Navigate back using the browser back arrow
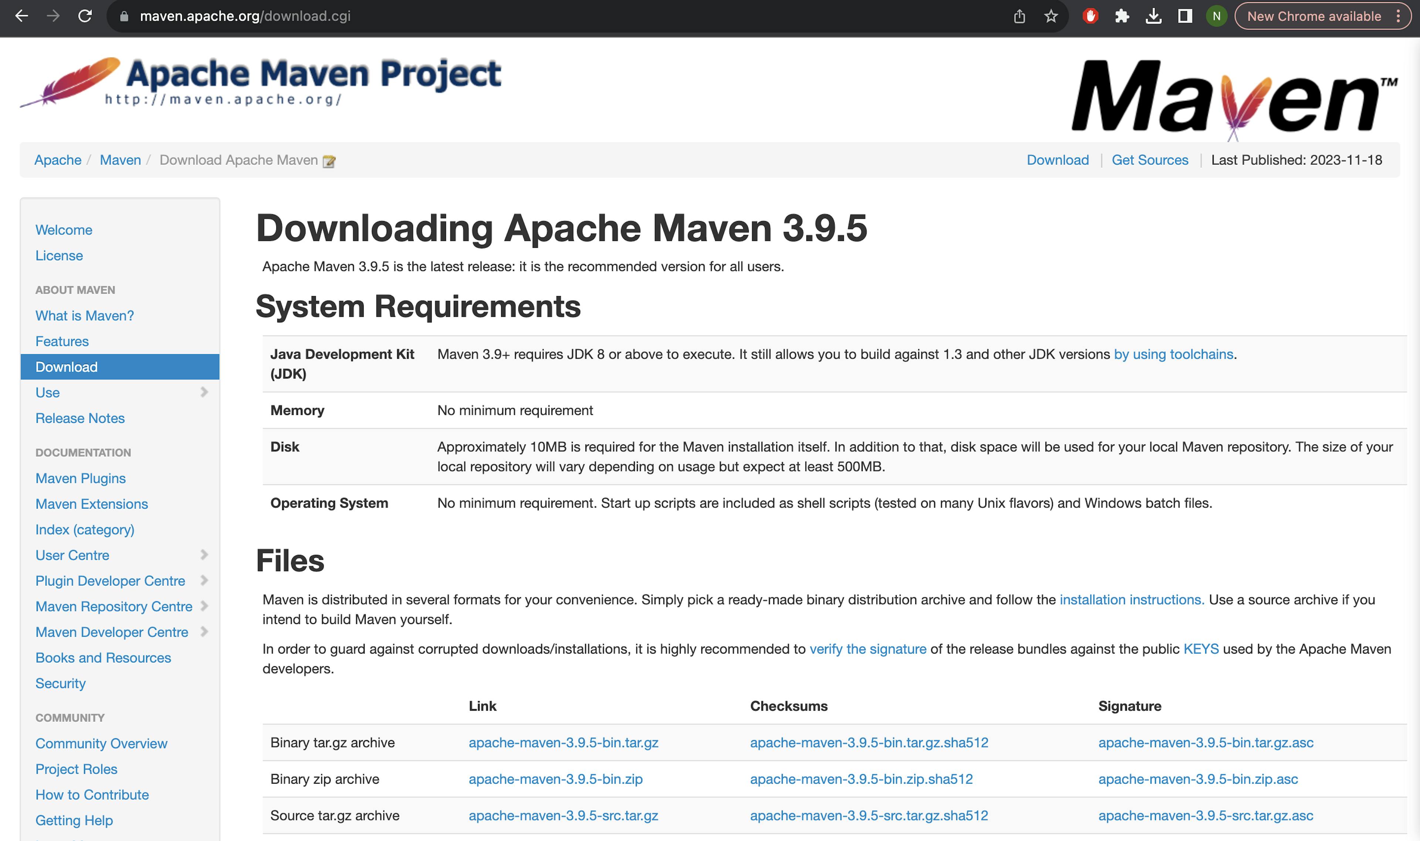 (21, 16)
